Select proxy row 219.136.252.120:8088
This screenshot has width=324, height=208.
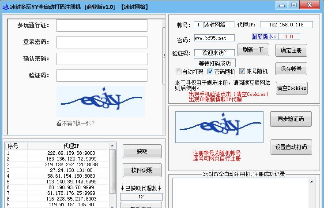pyautogui.click(x=57, y=164)
